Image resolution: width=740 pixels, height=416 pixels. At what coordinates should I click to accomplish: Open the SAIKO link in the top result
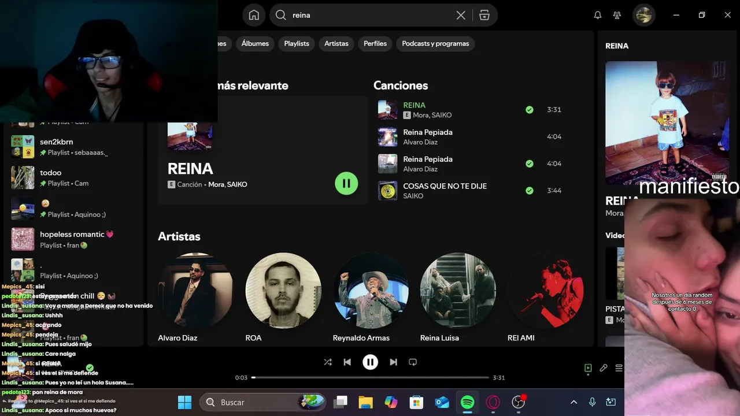(237, 185)
